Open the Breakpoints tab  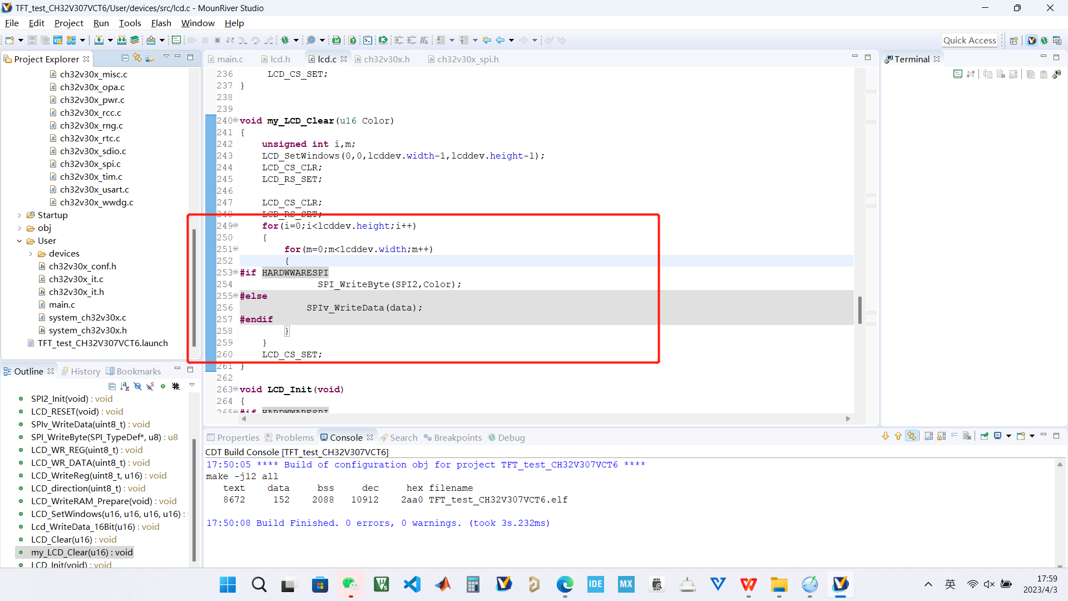point(453,437)
